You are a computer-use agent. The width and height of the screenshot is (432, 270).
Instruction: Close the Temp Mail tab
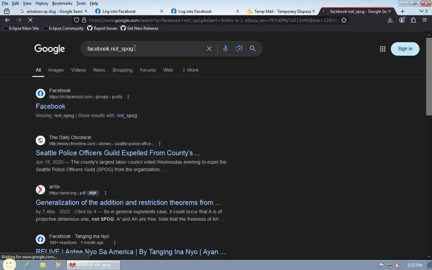(x=313, y=11)
